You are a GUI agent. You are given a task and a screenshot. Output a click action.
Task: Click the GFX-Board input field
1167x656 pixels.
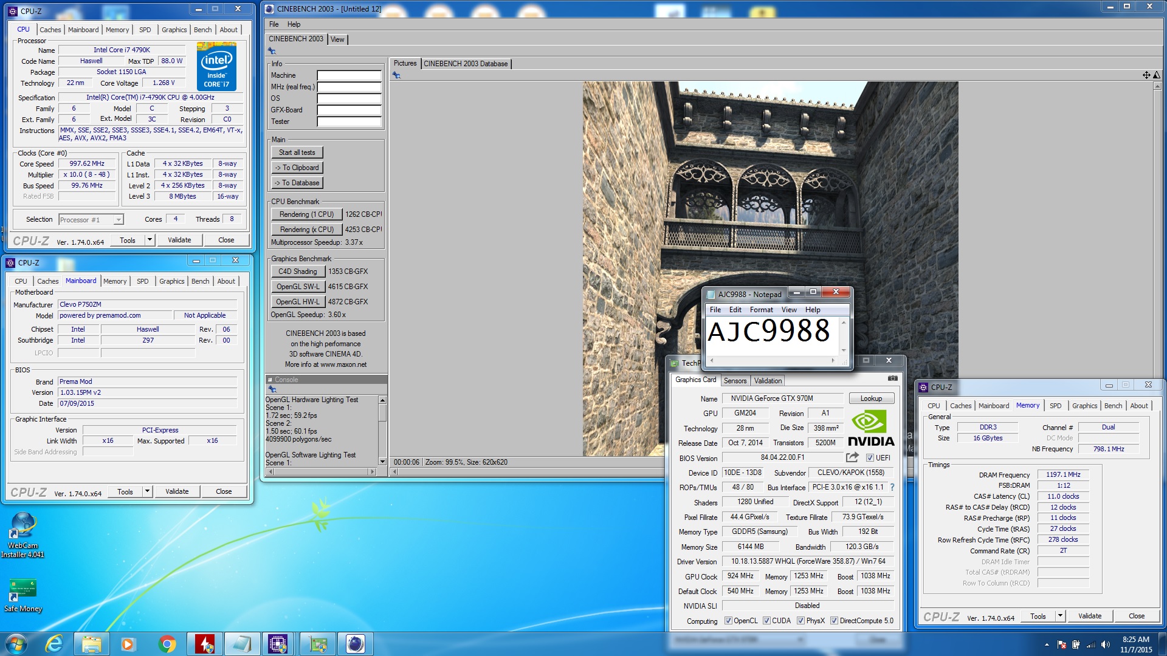coord(349,111)
